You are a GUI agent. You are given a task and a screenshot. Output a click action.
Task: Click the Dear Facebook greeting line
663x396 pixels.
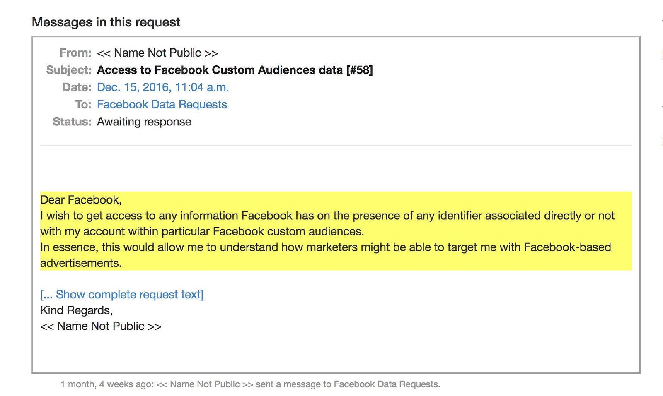click(81, 200)
